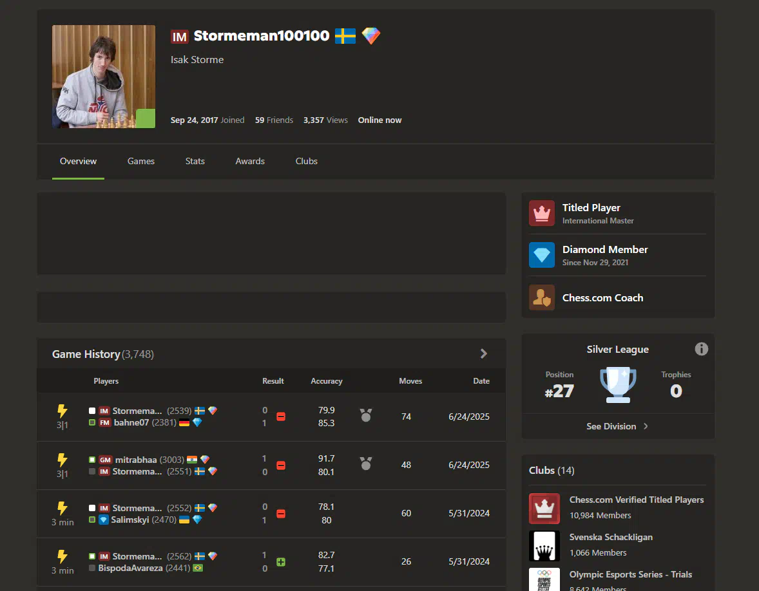This screenshot has width=759, height=591.
Task: Click the loss icon in the Salimskyi game
Action: 281,514
